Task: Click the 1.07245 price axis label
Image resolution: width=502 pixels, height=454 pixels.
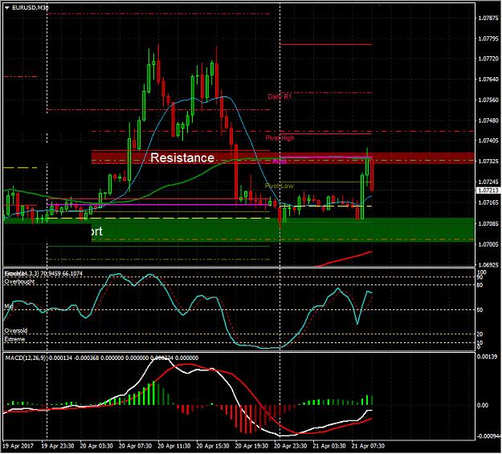Action: (x=488, y=182)
